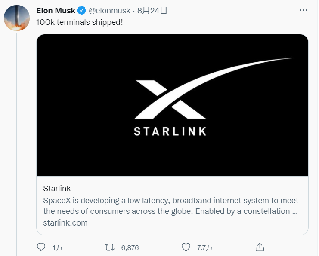Click the 7.7万 like count
This screenshot has width=319, height=256.
click(x=204, y=248)
